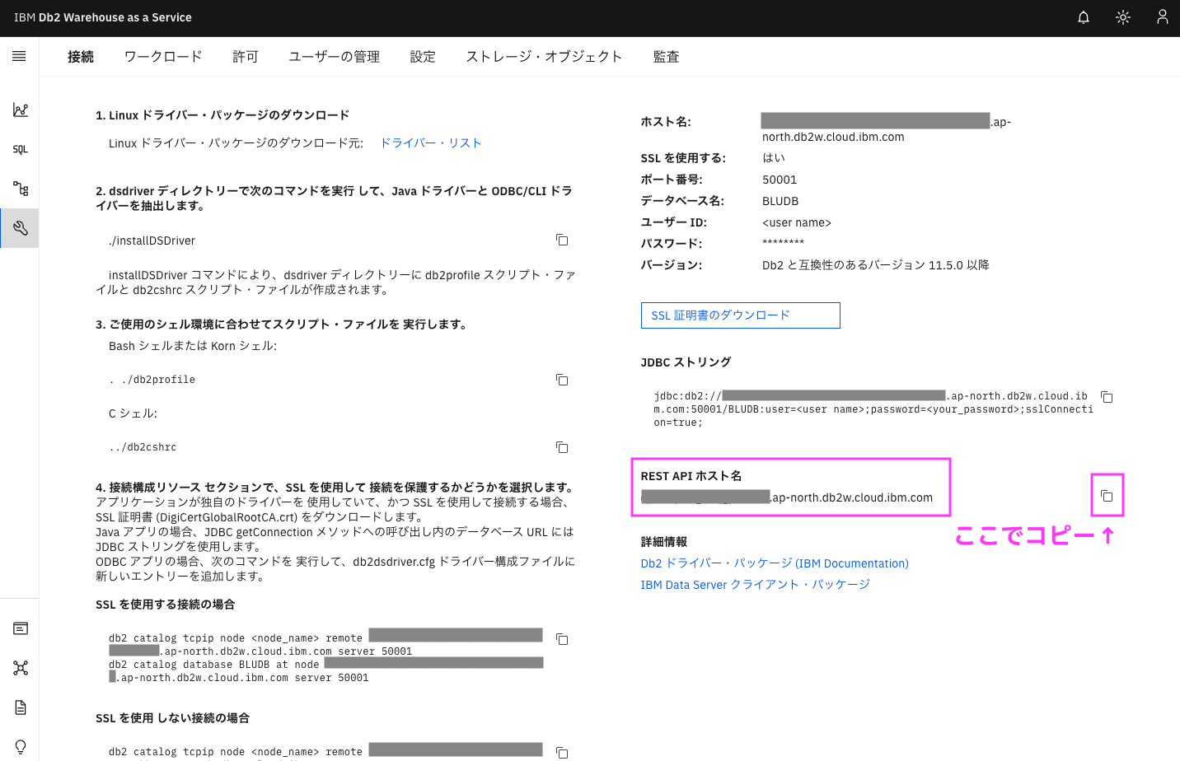
Task: Select the wrench administration sidebar icon
Action: tap(21, 228)
